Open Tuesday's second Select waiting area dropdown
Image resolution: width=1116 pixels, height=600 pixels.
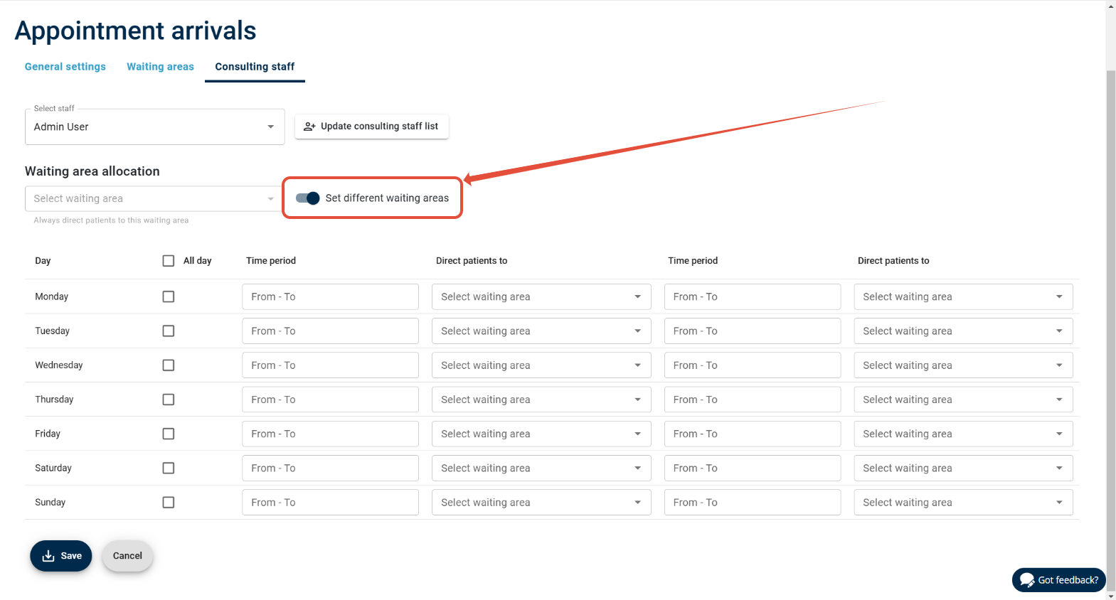point(963,331)
